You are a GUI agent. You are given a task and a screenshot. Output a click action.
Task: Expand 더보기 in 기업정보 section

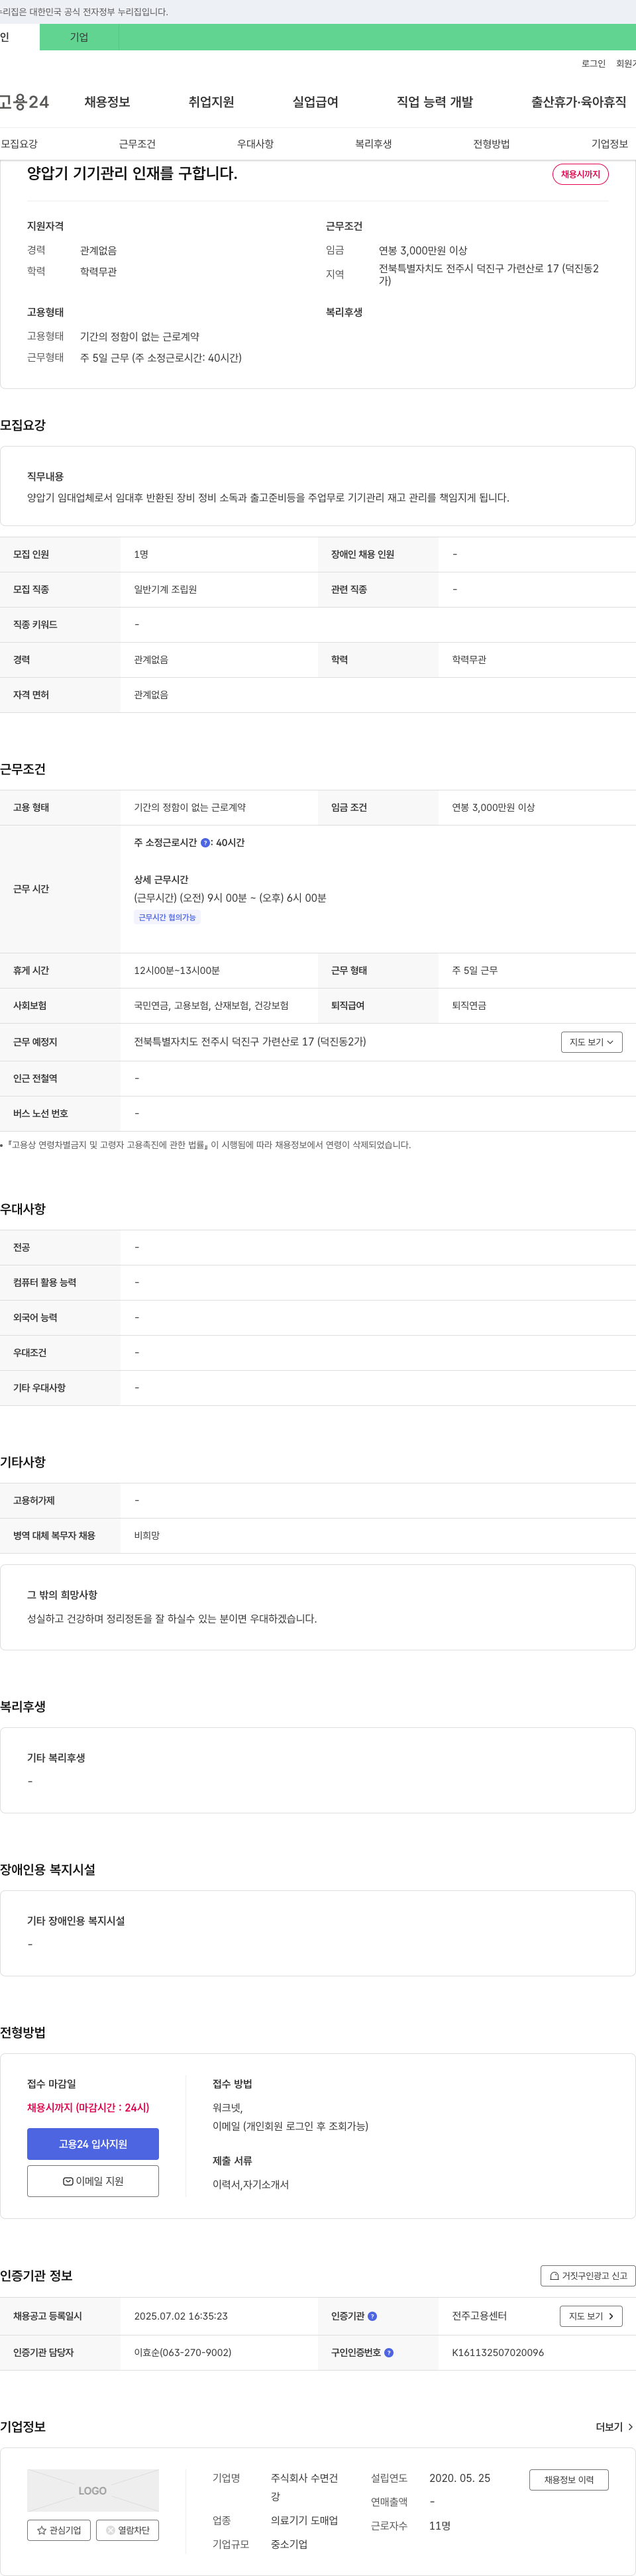click(x=614, y=2427)
